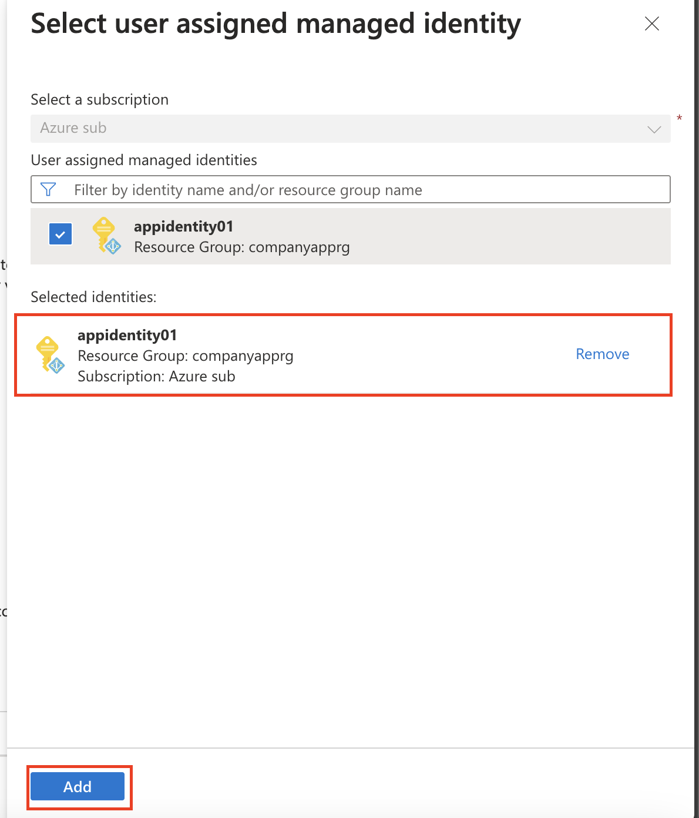Click the subscription field chevron arrow
The width and height of the screenshot is (699, 818).
(654, 129)
